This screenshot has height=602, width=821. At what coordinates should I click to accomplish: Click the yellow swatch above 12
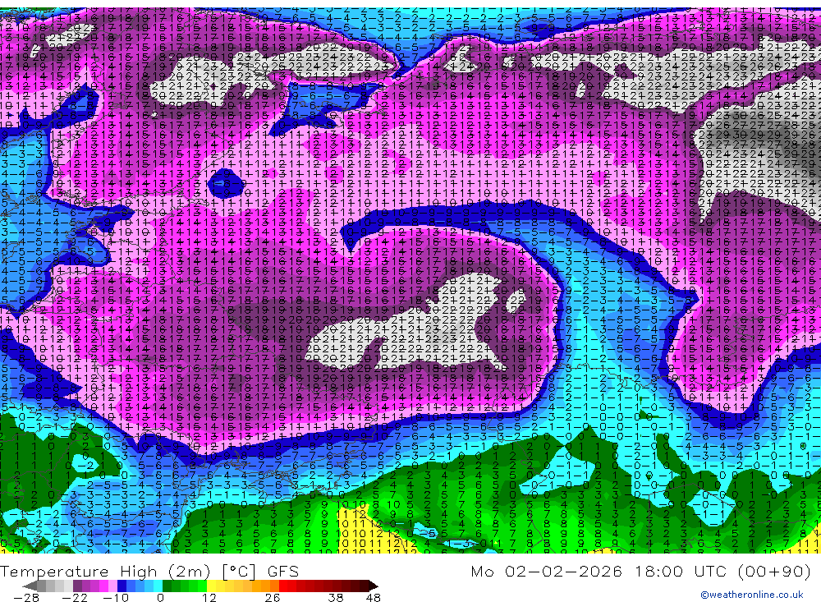212,586
